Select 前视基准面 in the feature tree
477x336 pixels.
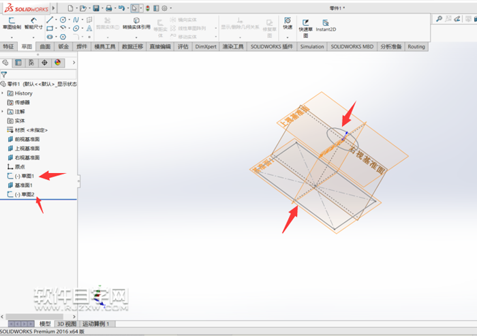tap(24, 139)
